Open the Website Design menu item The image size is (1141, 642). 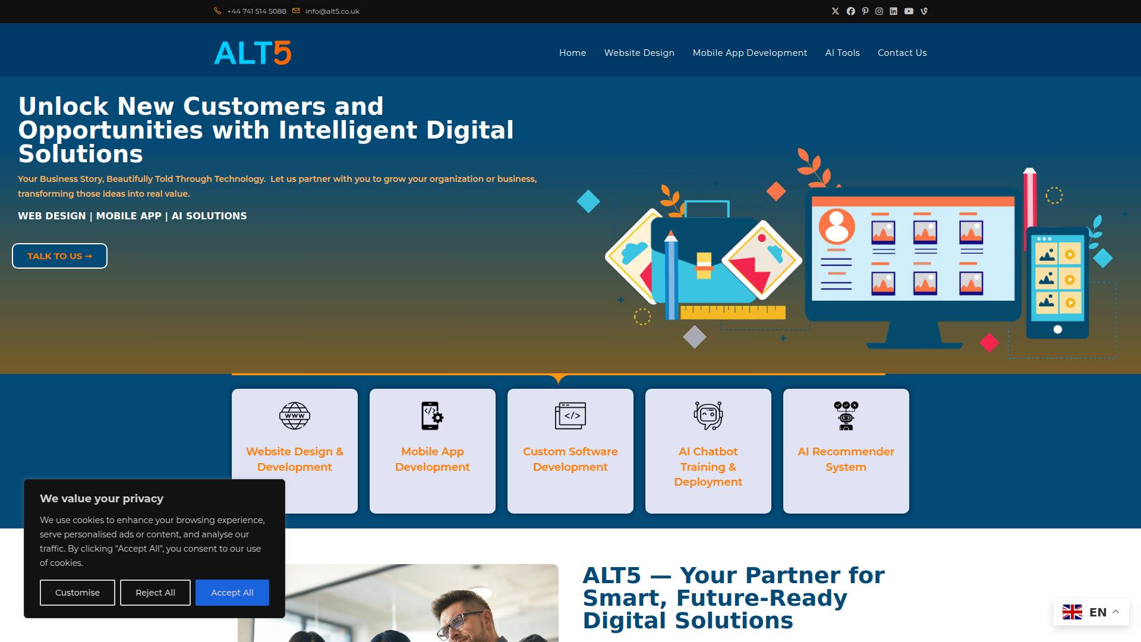(x=639, y=53)
